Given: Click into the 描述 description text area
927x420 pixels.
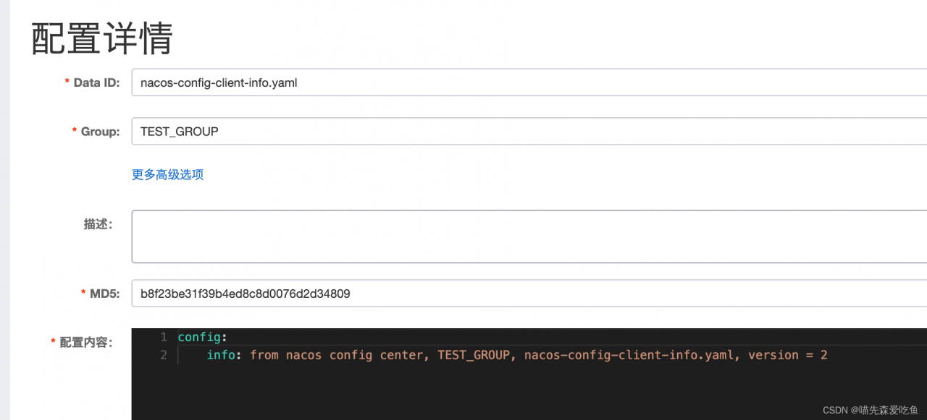Looking at the screenshot, I should tap(529, 236).
